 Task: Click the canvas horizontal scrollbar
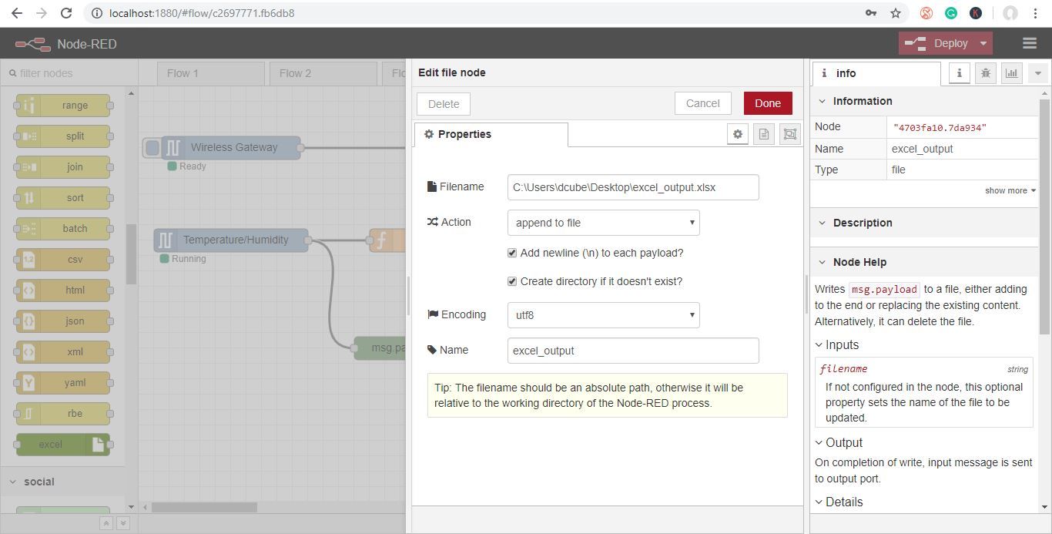pos(204,507)
